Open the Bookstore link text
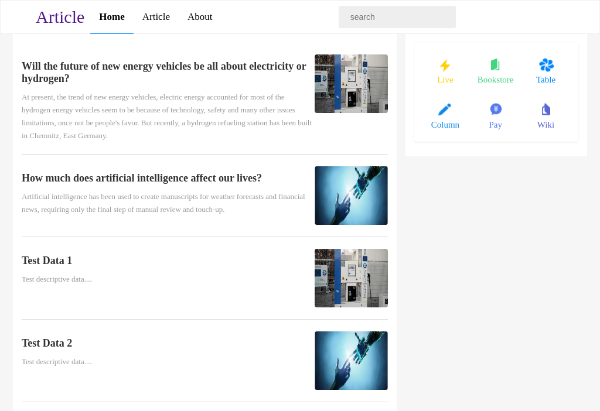 [x=495, y=80]
